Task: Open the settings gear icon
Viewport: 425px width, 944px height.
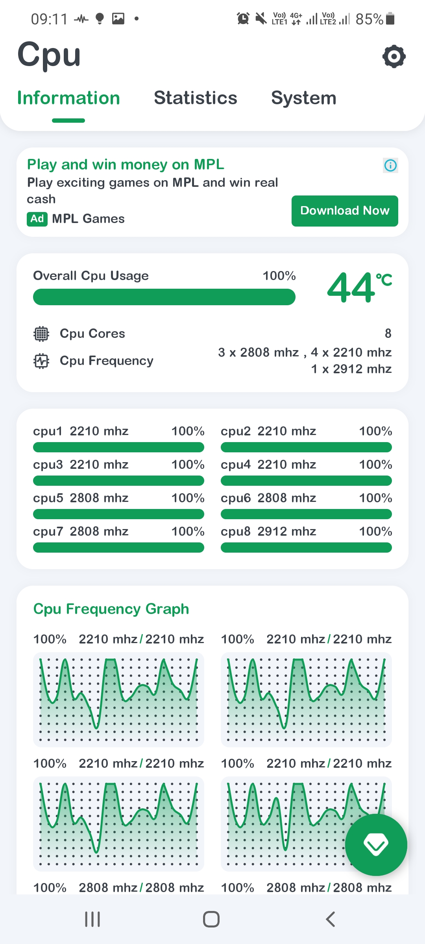Action: 394,57
